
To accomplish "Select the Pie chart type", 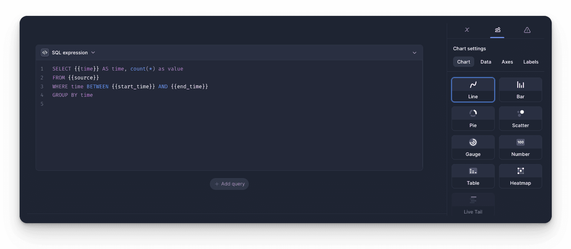I will (473, 118).
